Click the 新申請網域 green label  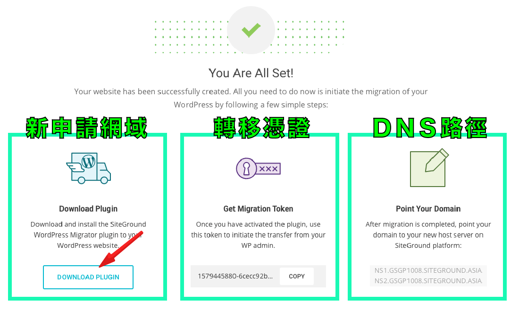point(87,128)
